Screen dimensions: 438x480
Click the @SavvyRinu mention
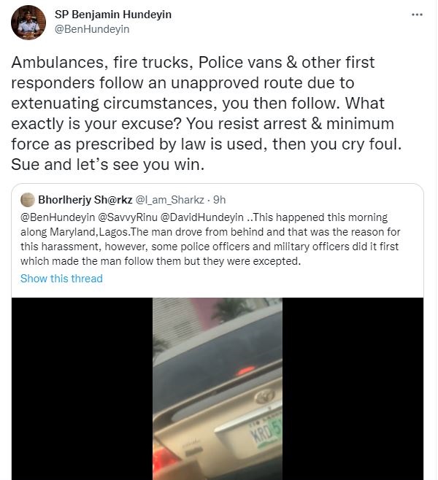click(x=128, y=217)
